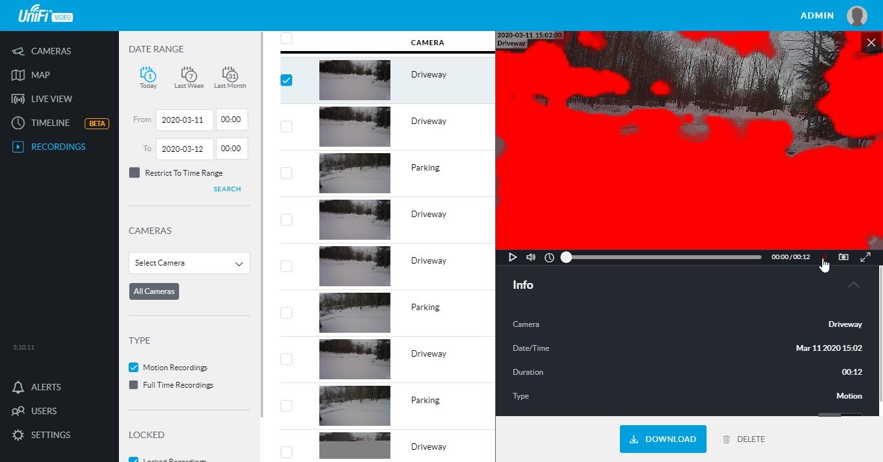Open the Select Camera dropdown
The width and height of the screenshot is (883, 462).
189,263
